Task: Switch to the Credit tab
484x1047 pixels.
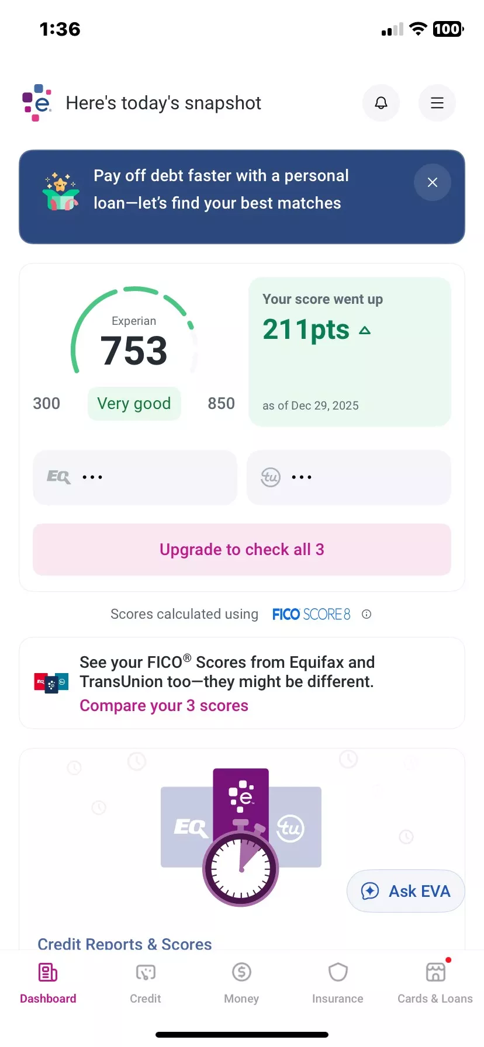Action: pos(145,983)
